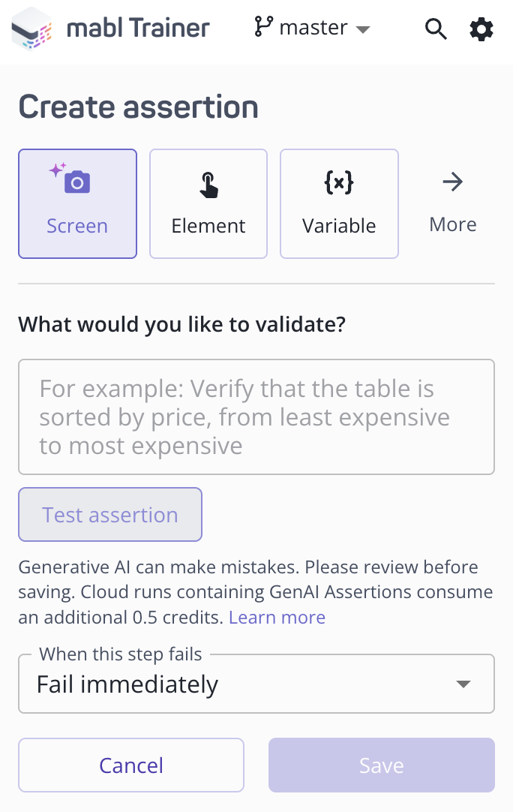This screenshot has width=513, height=812.
Task: Open the 'When this step fails' dropdown
Action: (256, 684)
